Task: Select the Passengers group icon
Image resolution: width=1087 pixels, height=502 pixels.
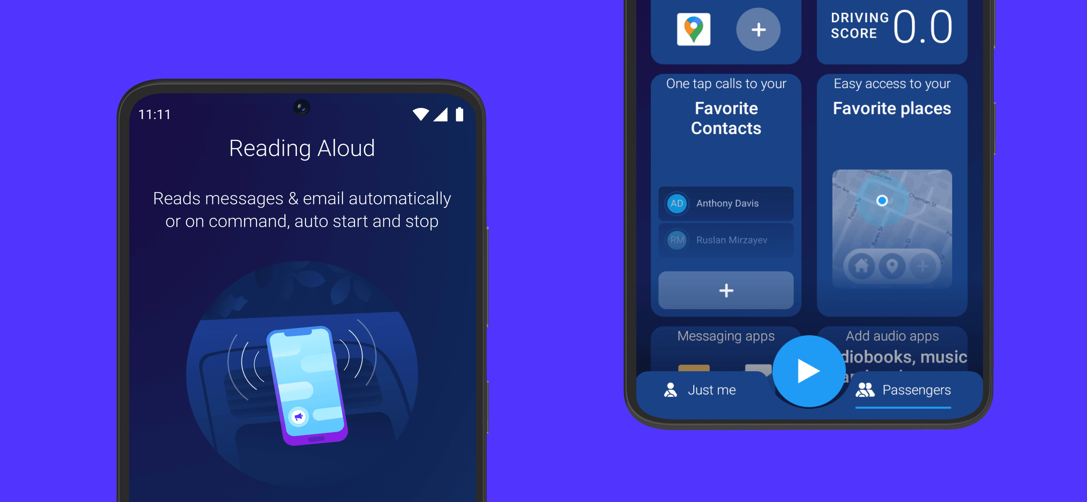Action: 865,389
